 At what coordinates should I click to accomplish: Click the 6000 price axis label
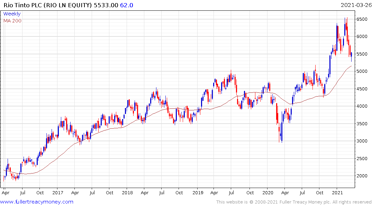pyautogui.click(x=362, y=37)
